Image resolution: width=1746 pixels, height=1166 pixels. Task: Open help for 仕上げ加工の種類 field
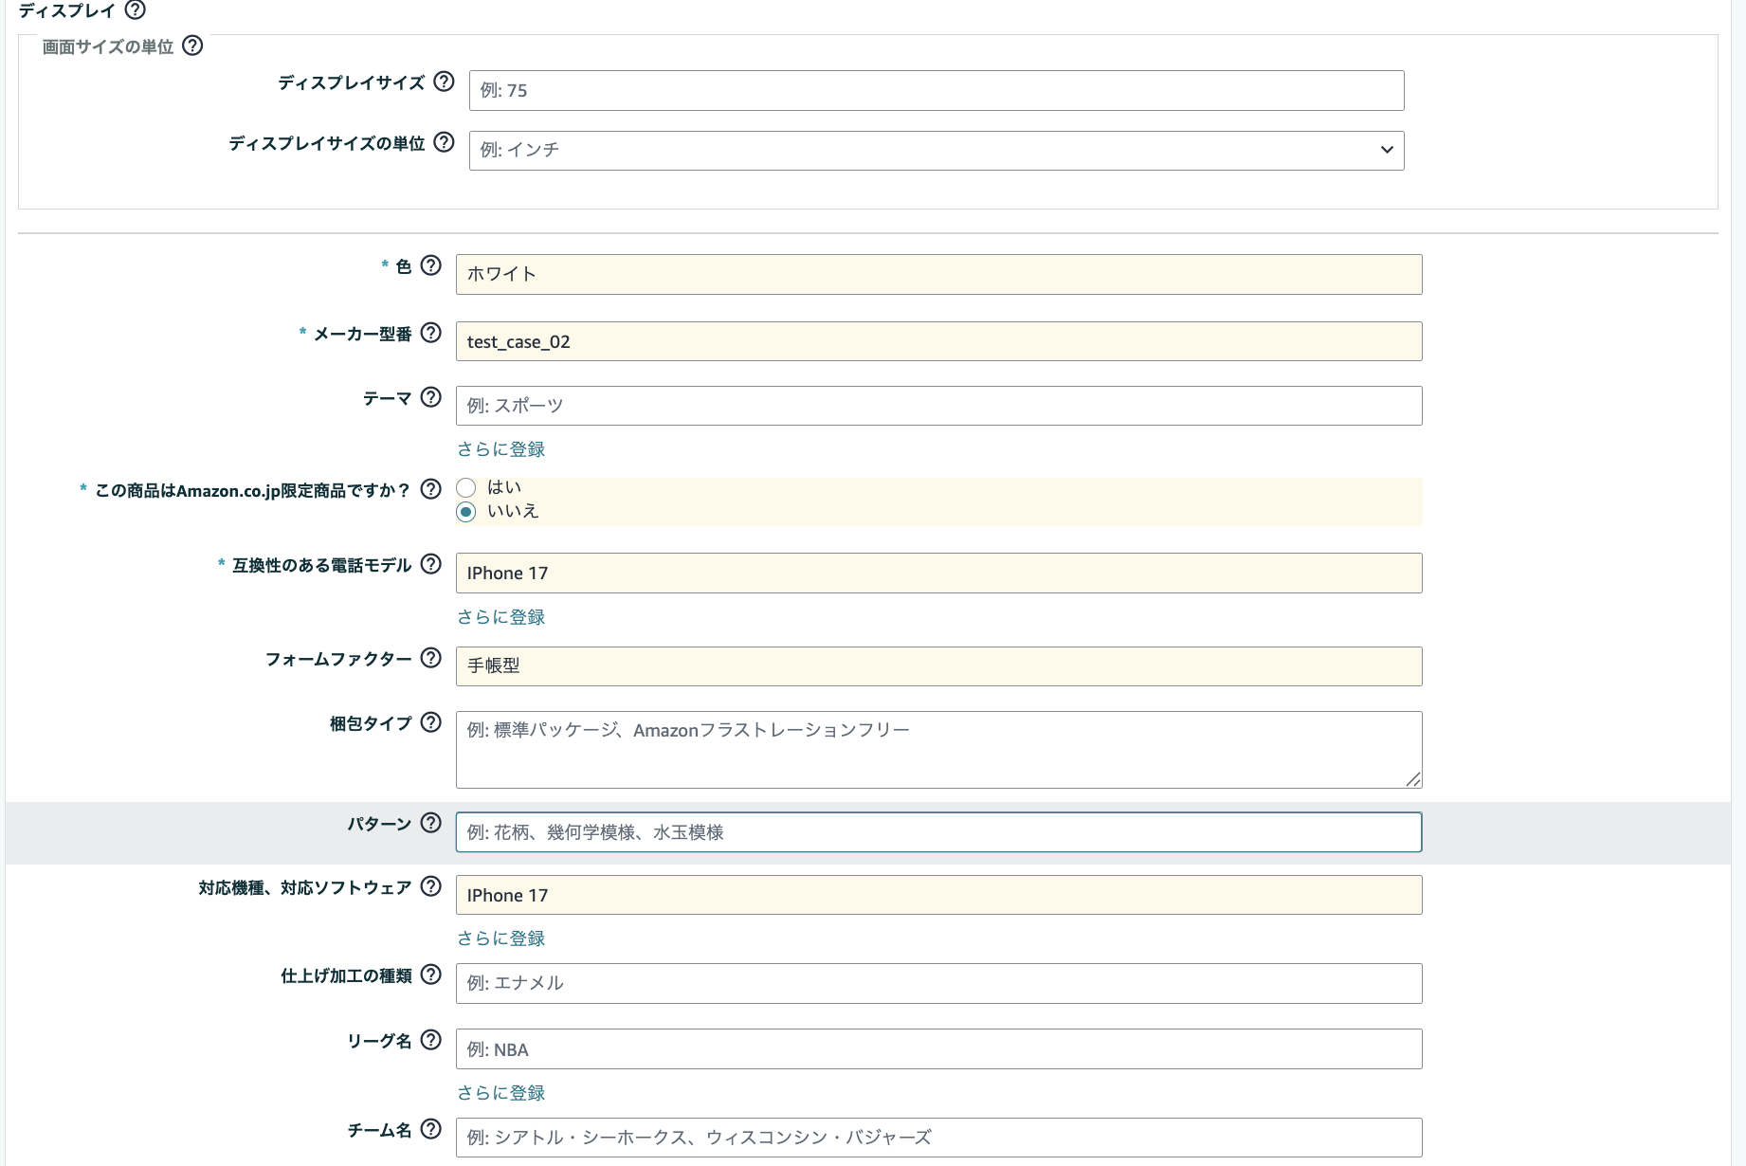[431, 975]
